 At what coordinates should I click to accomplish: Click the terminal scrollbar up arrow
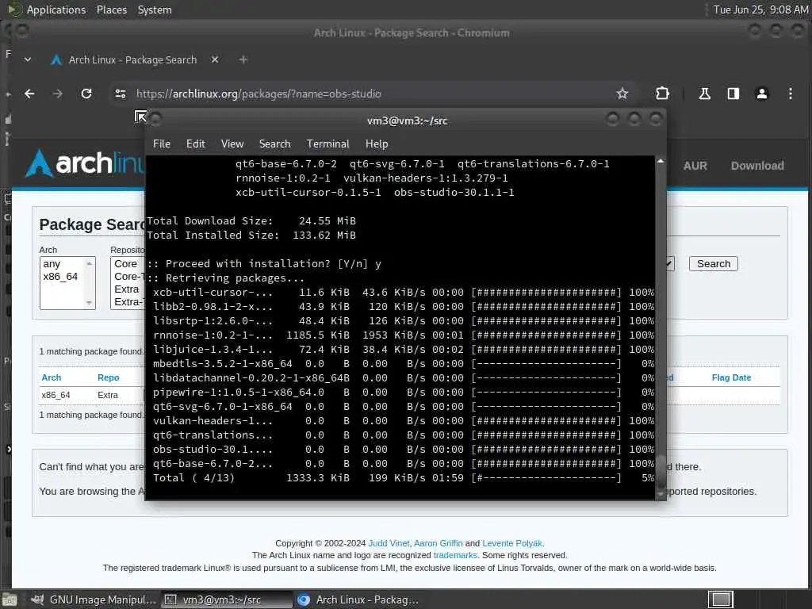point(661,161)
